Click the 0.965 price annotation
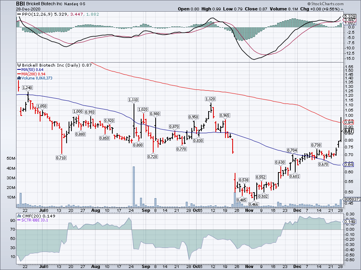 coord(225,116)
